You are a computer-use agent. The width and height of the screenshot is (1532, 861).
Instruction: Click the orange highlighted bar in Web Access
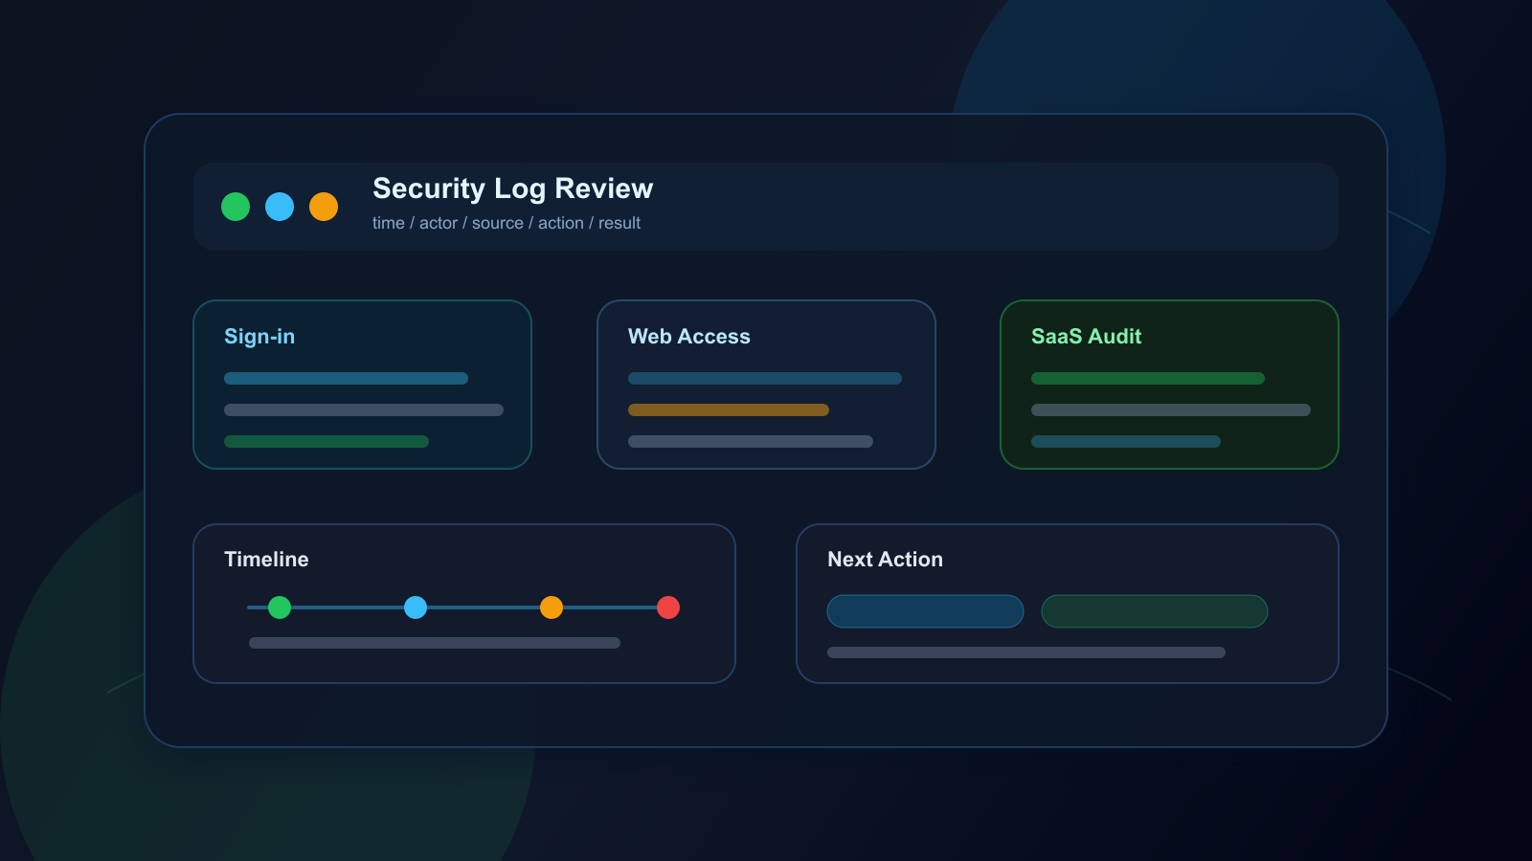click(729, 409)
